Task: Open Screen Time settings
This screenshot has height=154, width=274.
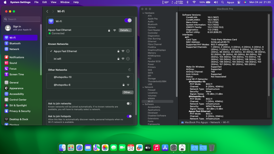Action: click(20, 74)
